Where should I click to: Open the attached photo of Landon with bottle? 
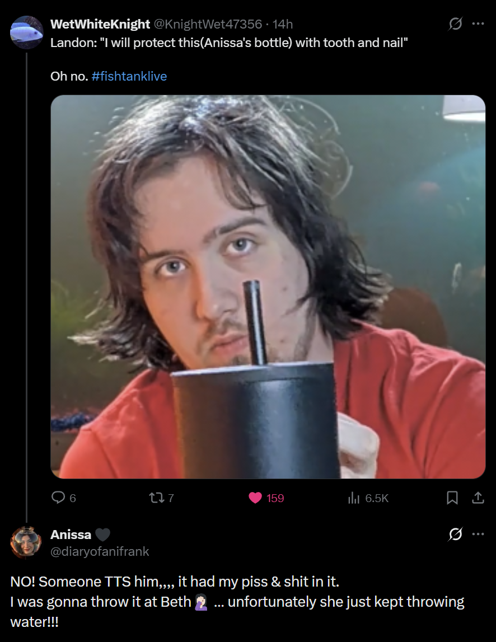pyautogui.click(x=268, y=287)
